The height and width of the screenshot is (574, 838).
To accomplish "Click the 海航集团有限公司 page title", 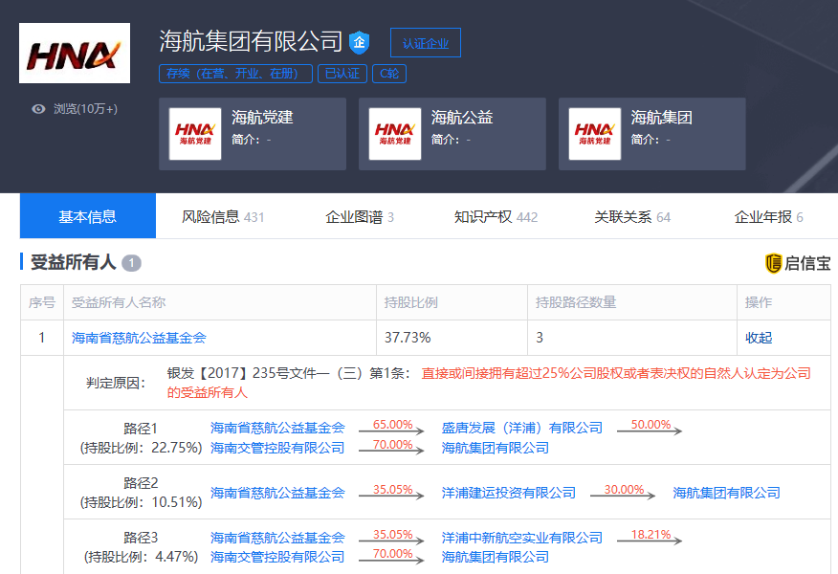I will point(251,42).
